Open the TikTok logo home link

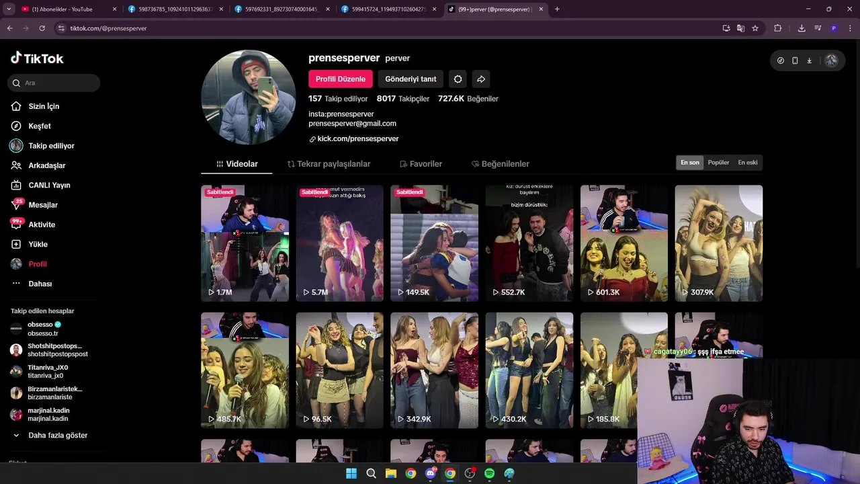click(37, 58)
